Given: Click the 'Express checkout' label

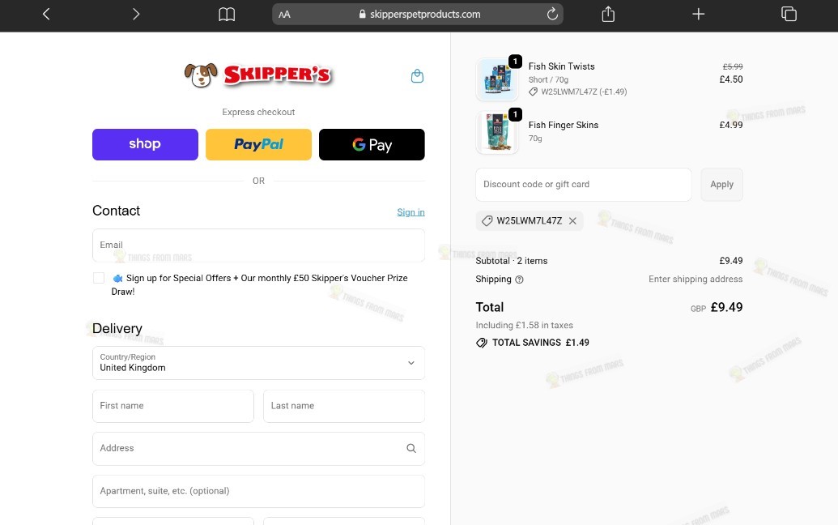Looking at the screenshot, I should pos(258,113).
